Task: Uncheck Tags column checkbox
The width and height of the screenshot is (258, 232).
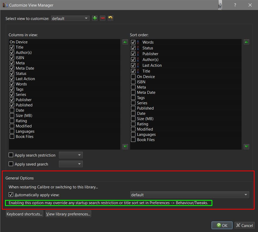Action: [12, 89]
